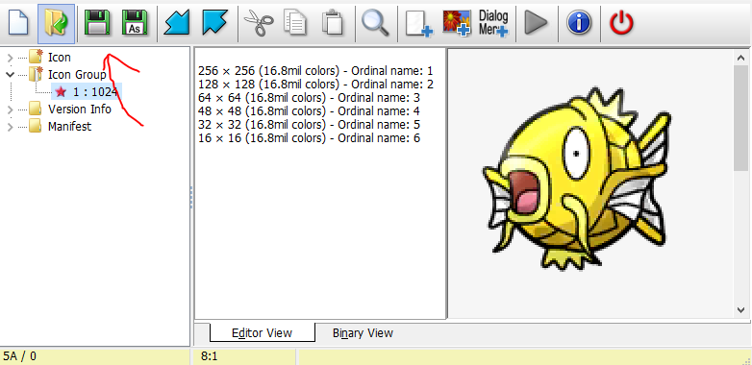Expand the Icon tree folder
This screenshot has height=365, width=752.
[10, 58]
